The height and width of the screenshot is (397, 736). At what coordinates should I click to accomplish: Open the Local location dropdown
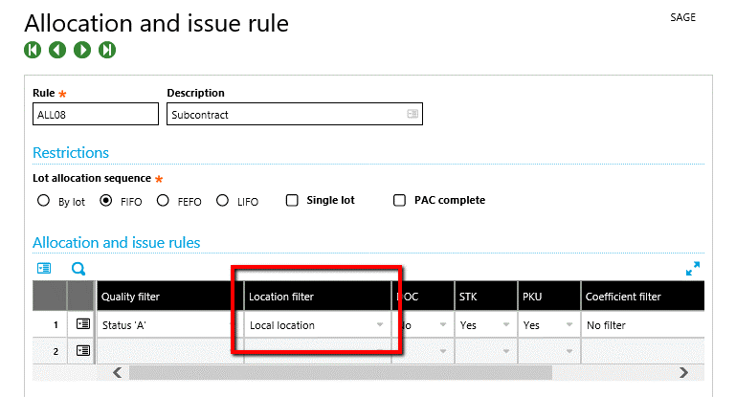click(380, 325)
